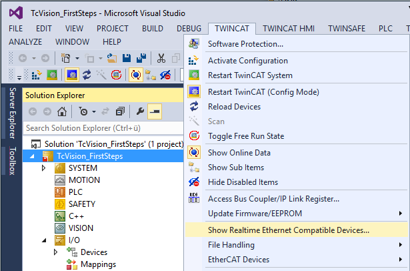
Task: Open the TWINCAT HMI menu
Action: point(289,29)
